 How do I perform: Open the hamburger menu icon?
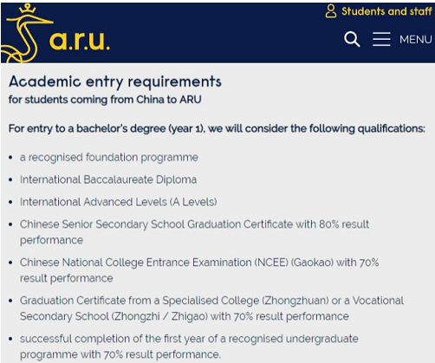tap(381, 39)
